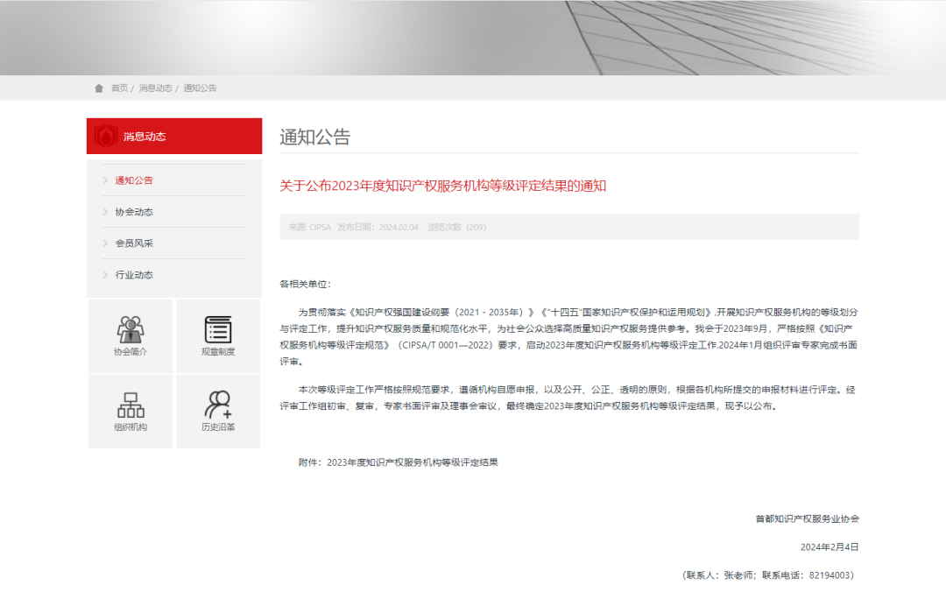
Task: Click chevron arrow next to 通知公告
Action: pos(105,180)
